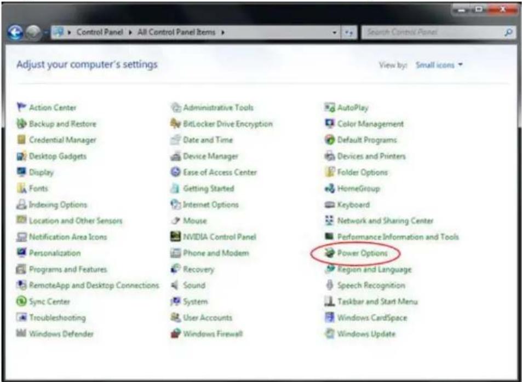Open the Display monitor icon
The image size is (522, 382).
click(21, 172)
